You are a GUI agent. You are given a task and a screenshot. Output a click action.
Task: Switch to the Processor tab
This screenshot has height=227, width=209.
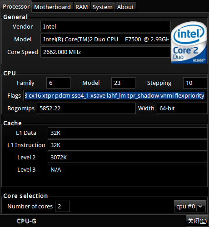point(16,7)
